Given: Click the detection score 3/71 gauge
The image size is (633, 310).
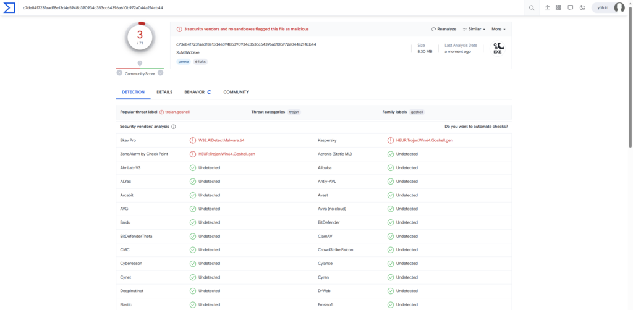Looking at the screenshot, I should tap(140, 38).
